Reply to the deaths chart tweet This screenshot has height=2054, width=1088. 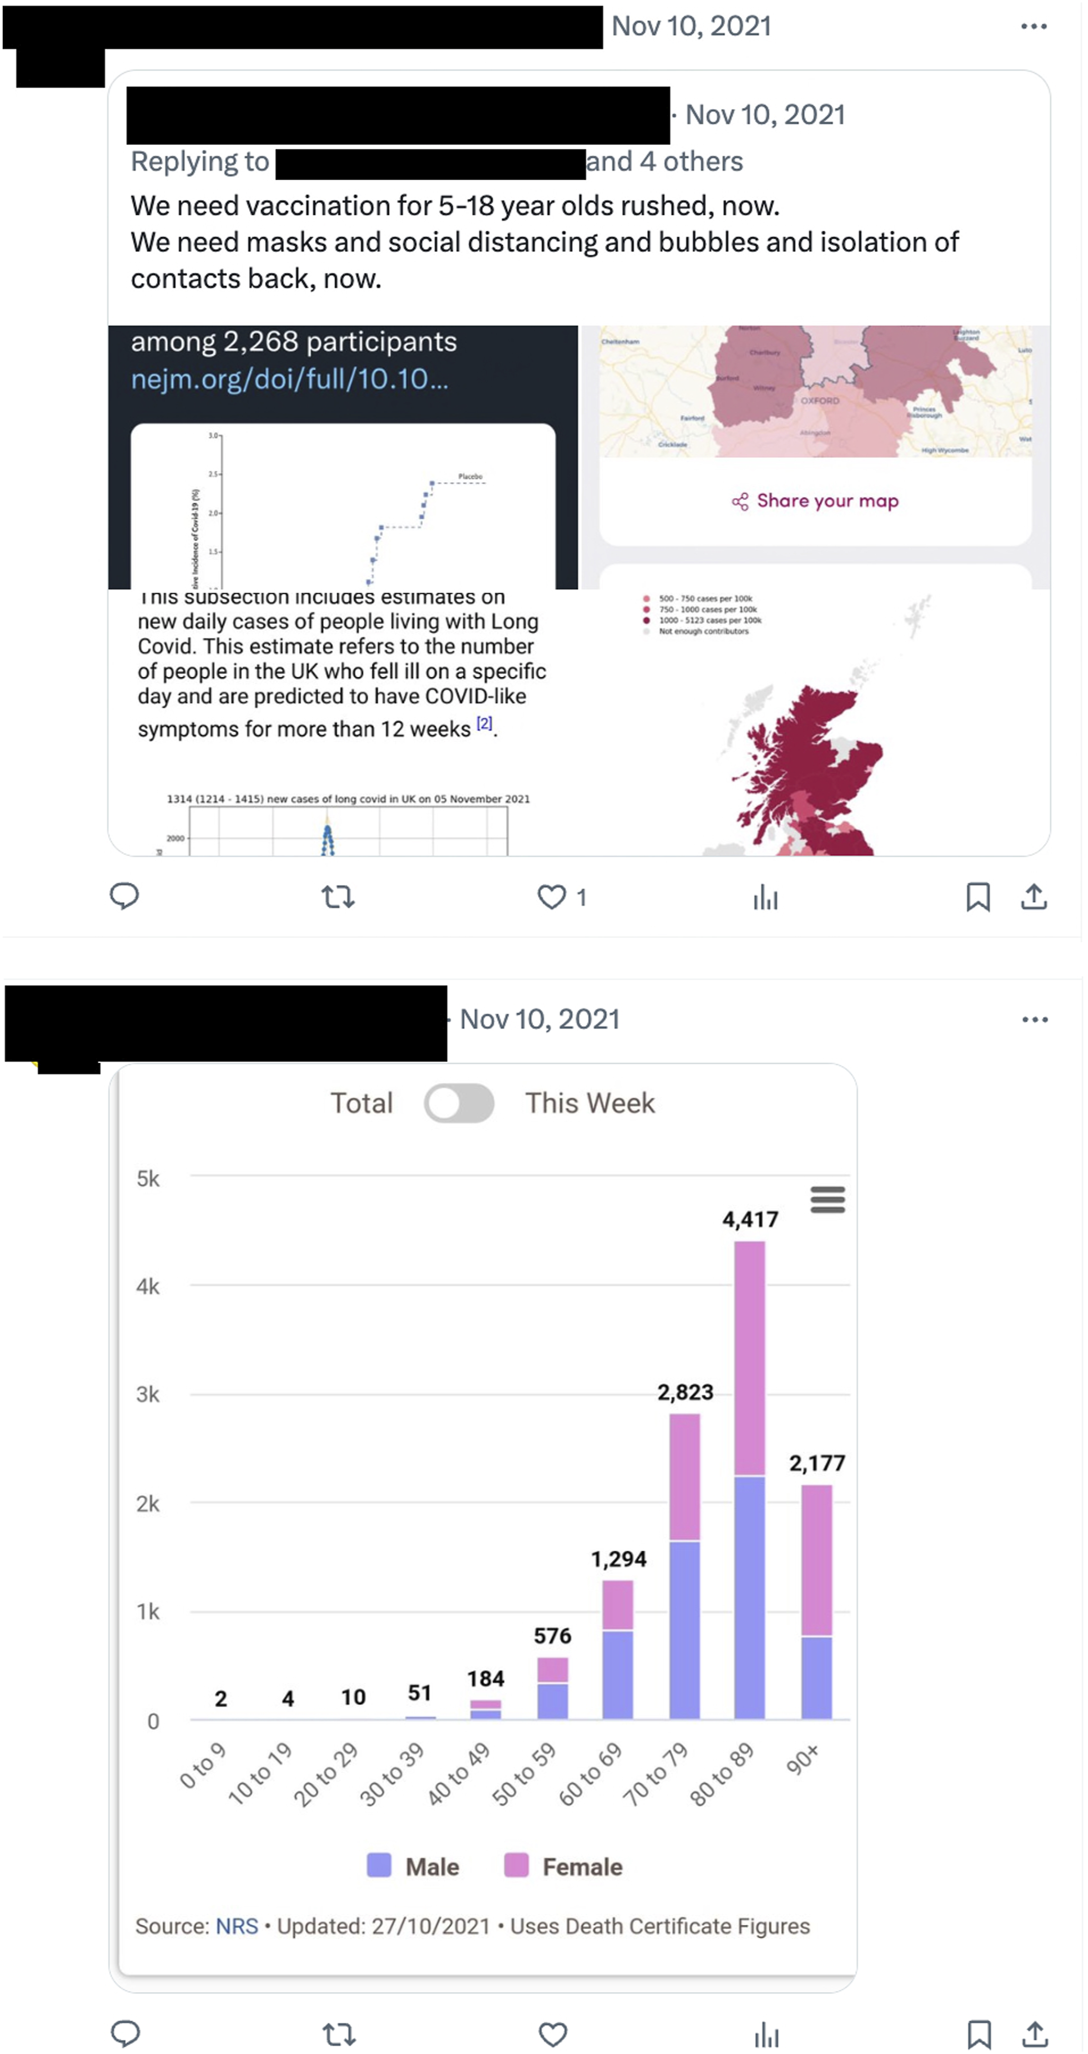coord(125,2034)
